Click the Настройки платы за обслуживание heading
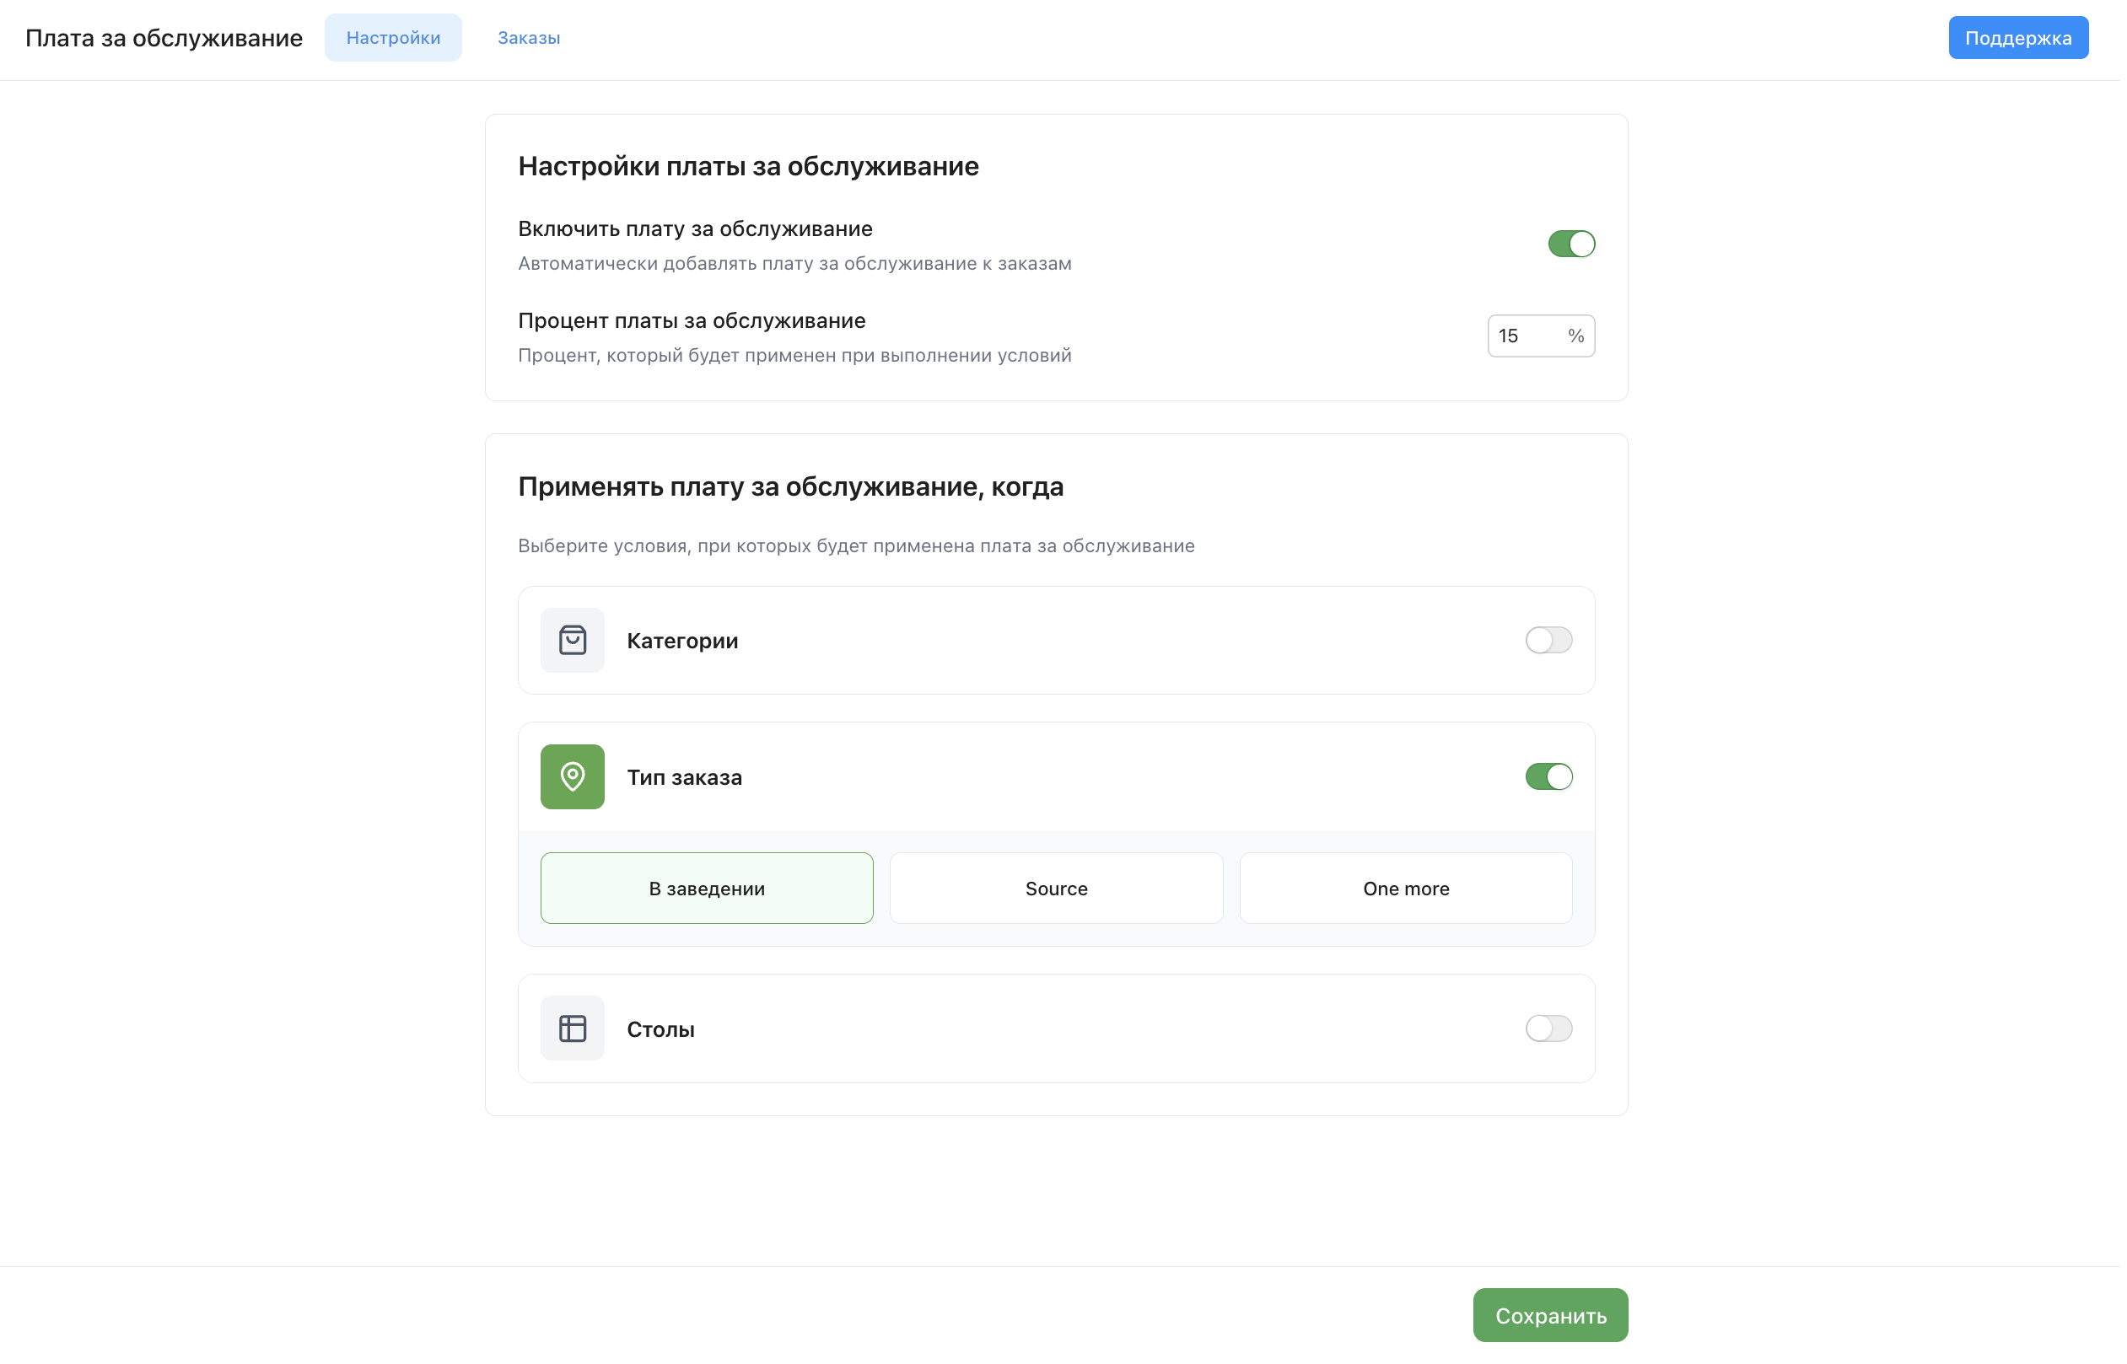Image resolution: width=2127 pixels, height=1364 pixels. tap(751, 167)
